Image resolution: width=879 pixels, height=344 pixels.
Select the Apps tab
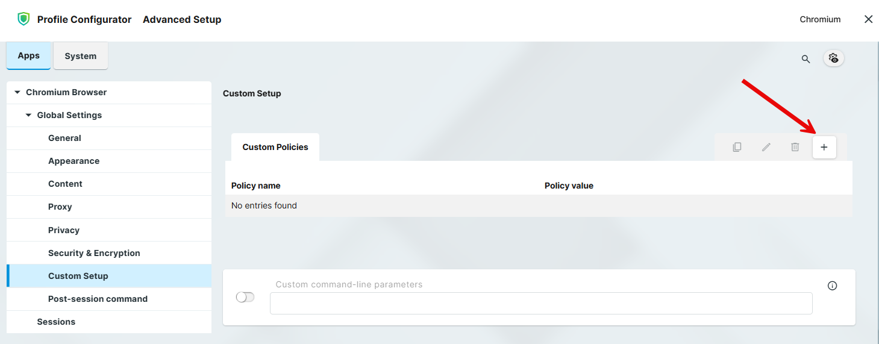[28, 56]
